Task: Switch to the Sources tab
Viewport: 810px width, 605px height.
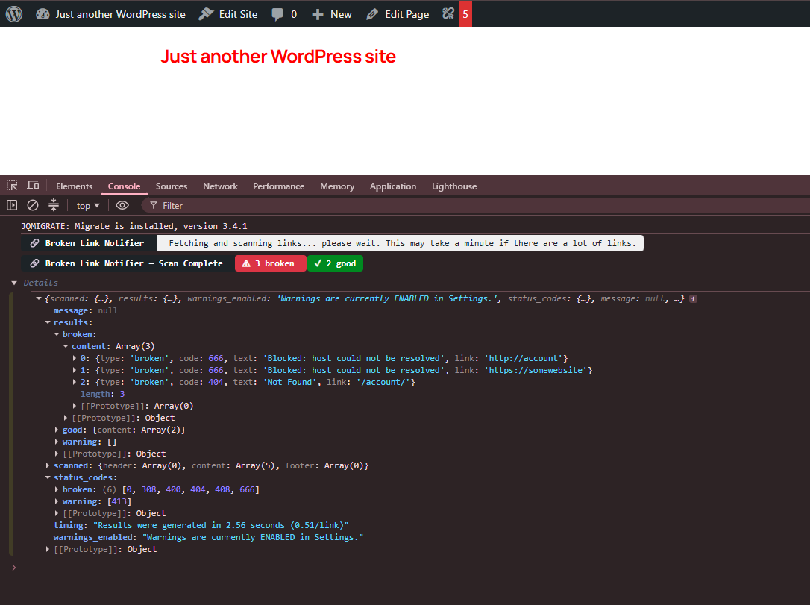Action: click(172, 186)
